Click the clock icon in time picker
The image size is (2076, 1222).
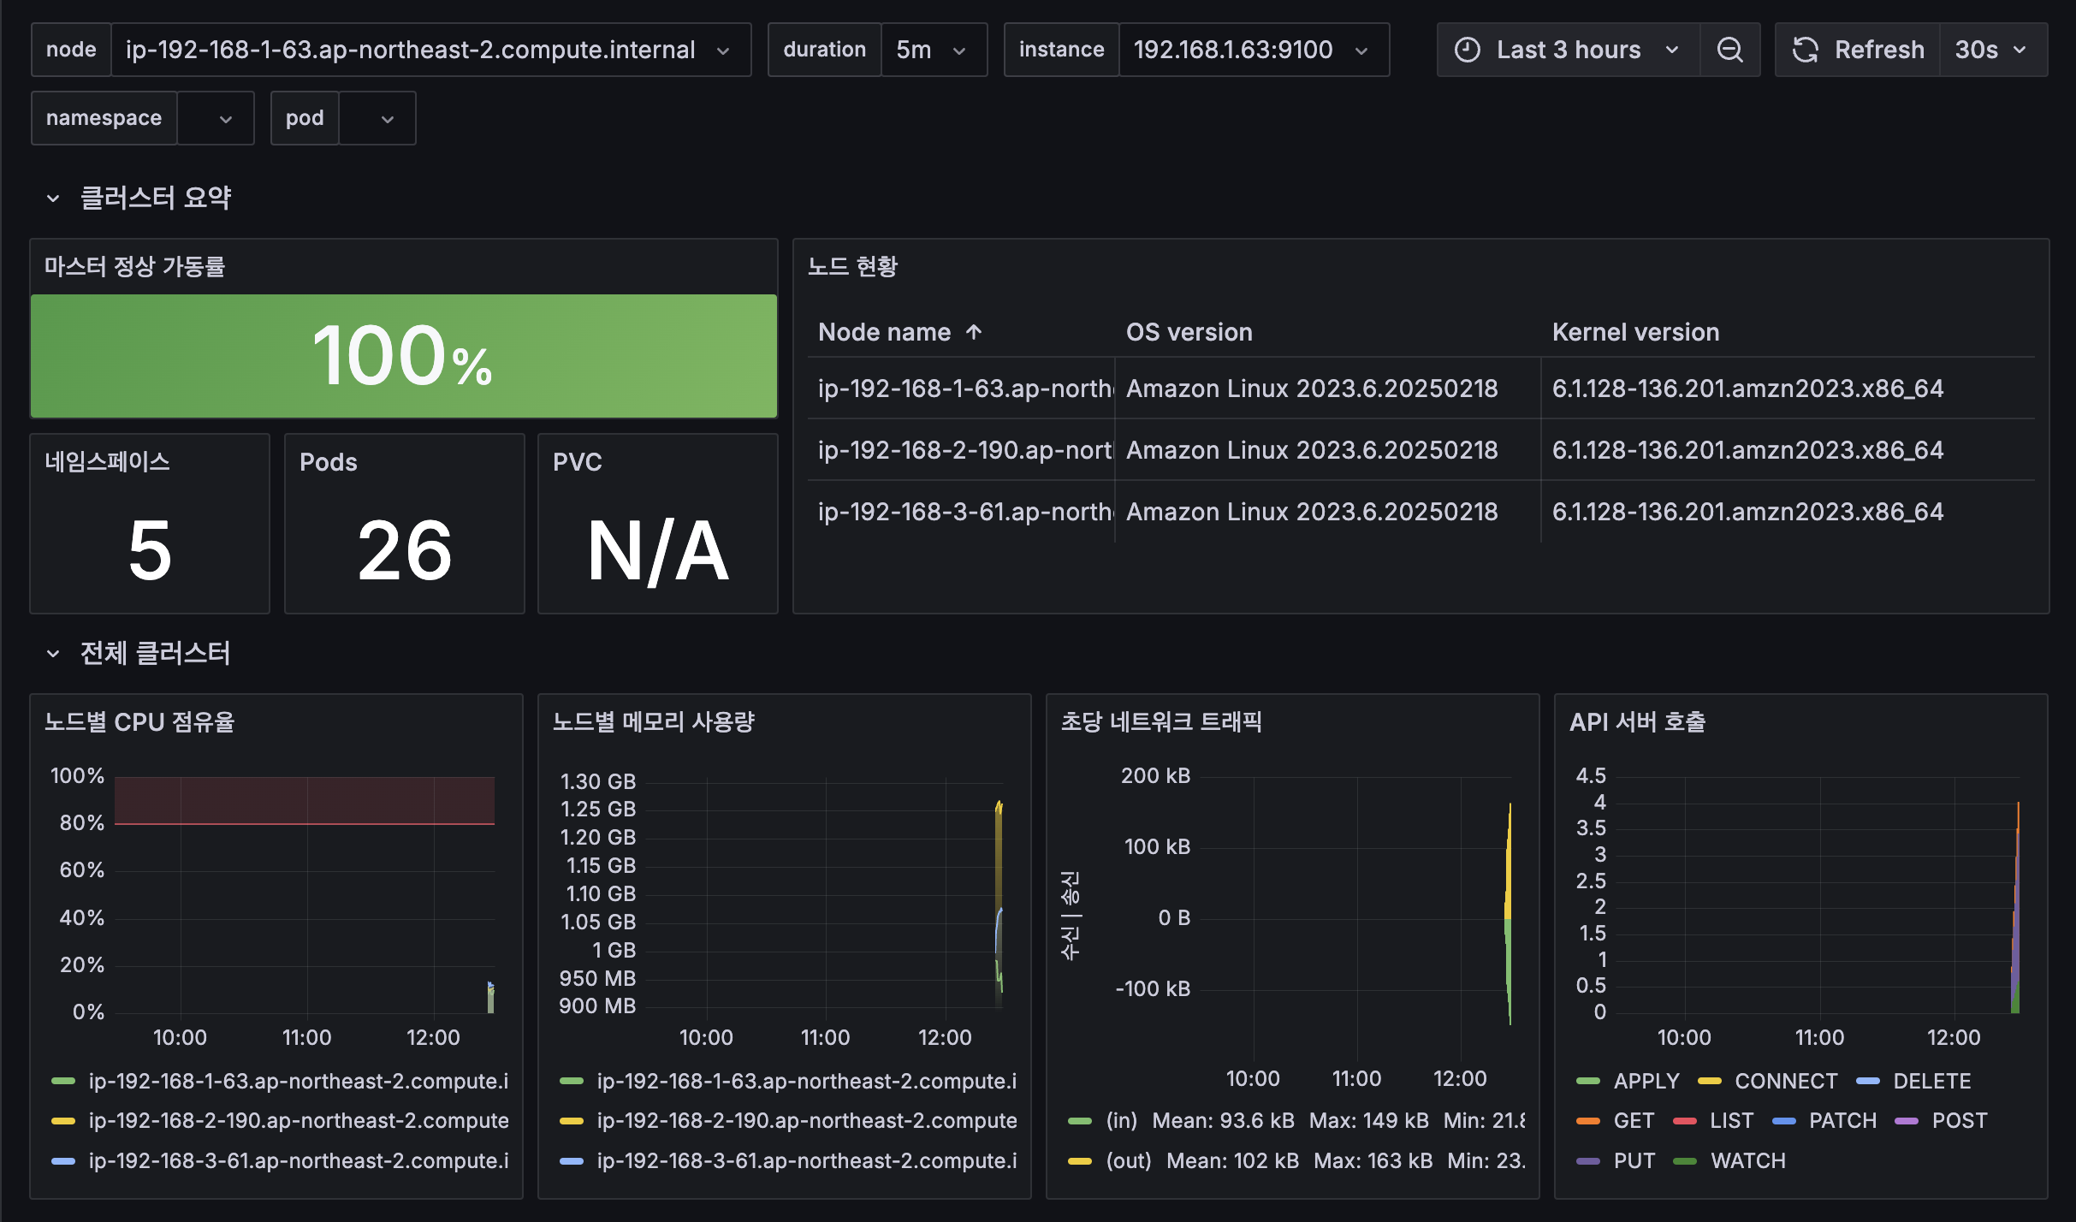[1467, 50]
